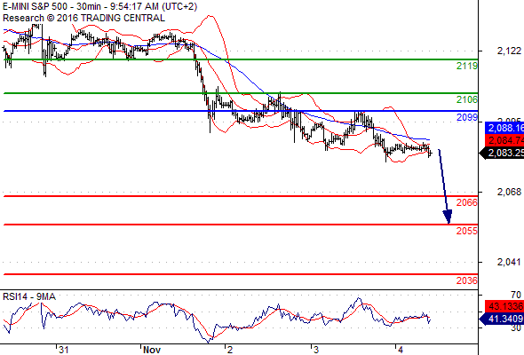Viewport: 524px width, 355px height.
Task: Click the red 2,084.74 price tag
Action: 504,140
